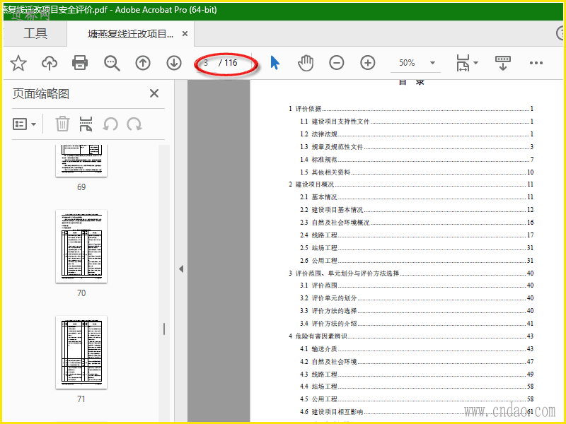Image resolution: width=566 pixels, height=424 pixels.
Task: Upload file with cloud icon
Action: click(x=49, y=63)
